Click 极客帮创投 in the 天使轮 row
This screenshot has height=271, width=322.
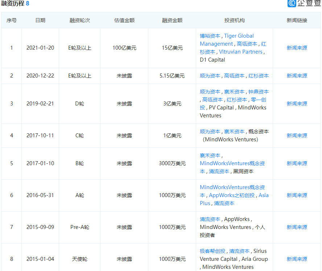(x=212, y=251)
